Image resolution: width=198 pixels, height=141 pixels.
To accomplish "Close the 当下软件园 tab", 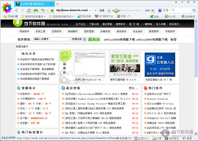I will point(51,4).
